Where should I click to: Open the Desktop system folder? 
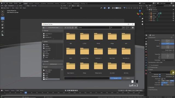tap(47, 47)
